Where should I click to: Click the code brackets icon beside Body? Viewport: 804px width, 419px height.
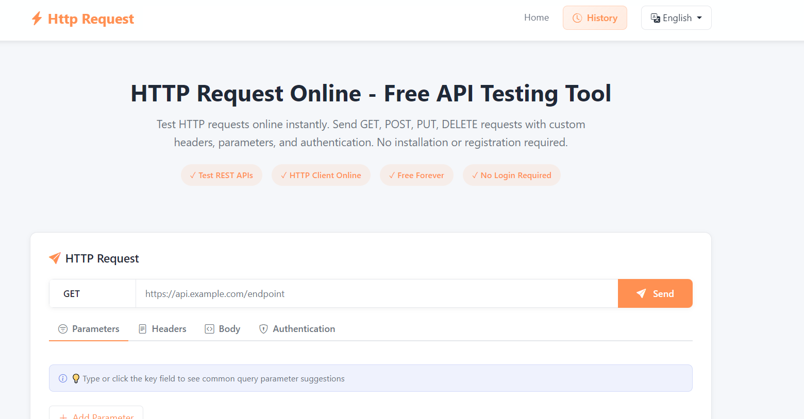209,328
